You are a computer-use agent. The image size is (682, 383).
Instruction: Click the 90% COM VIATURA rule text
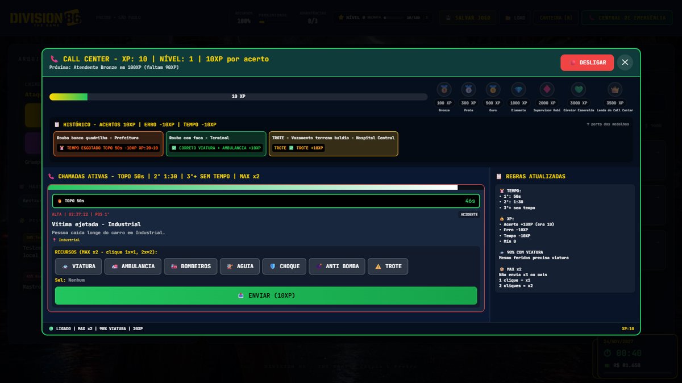526,252
